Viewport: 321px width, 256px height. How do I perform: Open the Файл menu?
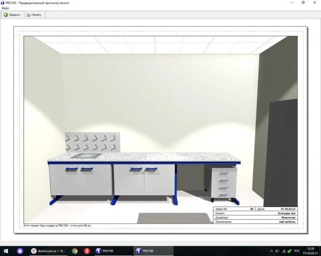click(5, 9)
